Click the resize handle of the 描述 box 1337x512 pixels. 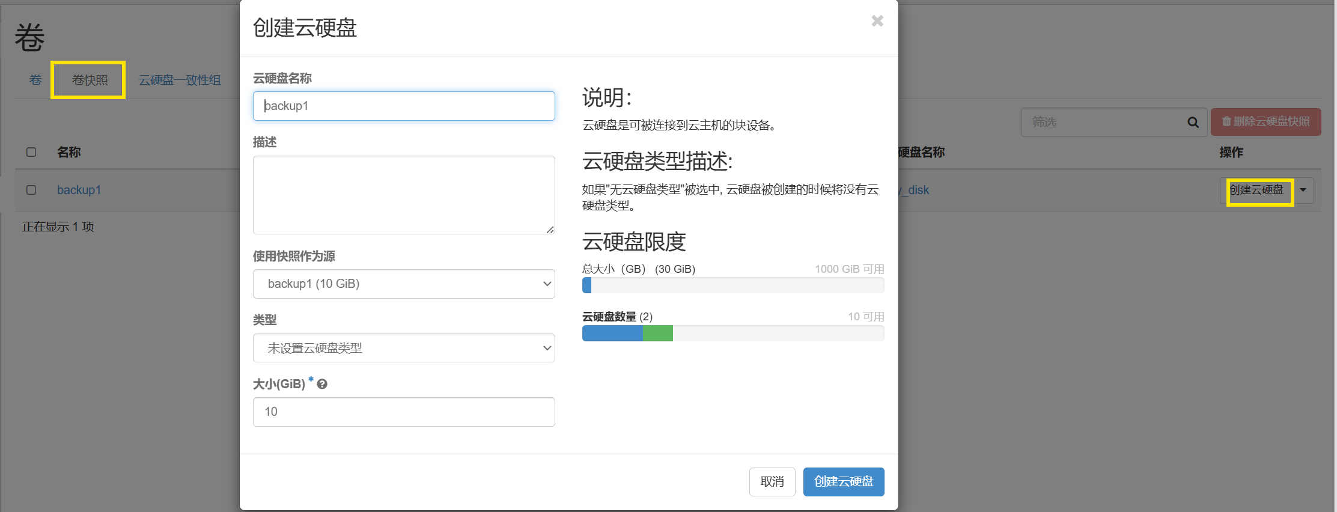[550, 230]
